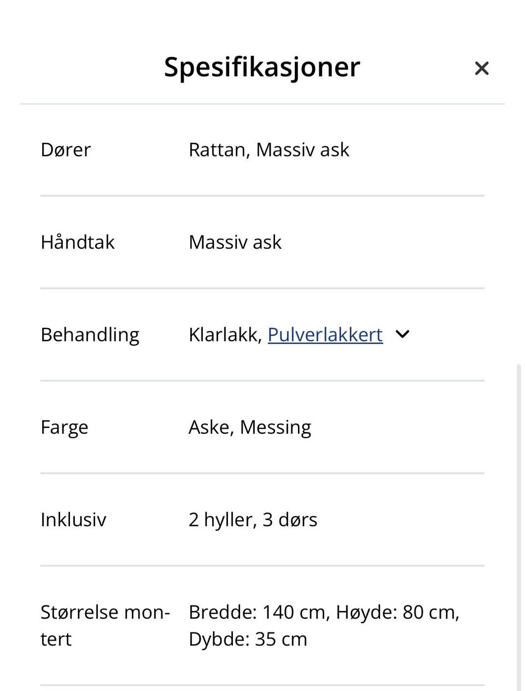
Task: Click the Massiv ask value beside Håndtak
Action: click(x=235, y=242)
